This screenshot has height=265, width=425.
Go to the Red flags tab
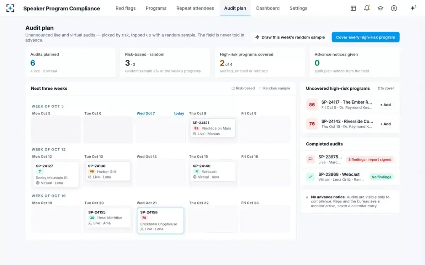point(125,8)
